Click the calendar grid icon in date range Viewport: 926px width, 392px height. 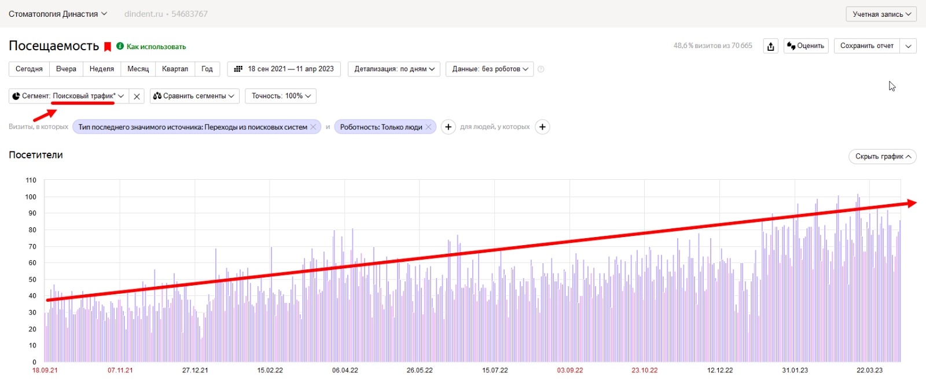click(x=238, y=69)
